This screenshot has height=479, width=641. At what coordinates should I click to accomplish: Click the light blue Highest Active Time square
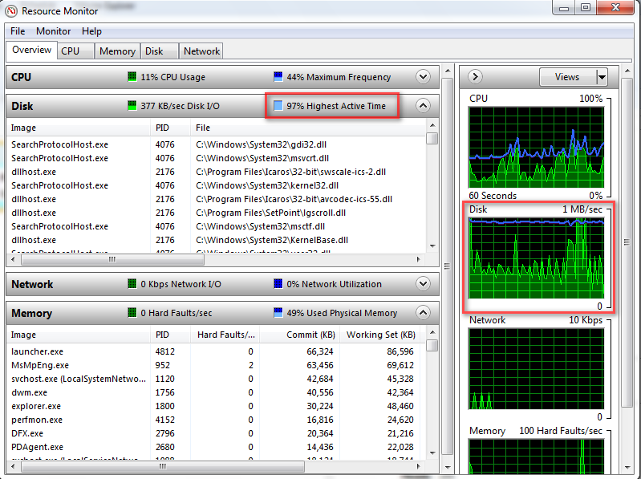[x=278, y=105]
